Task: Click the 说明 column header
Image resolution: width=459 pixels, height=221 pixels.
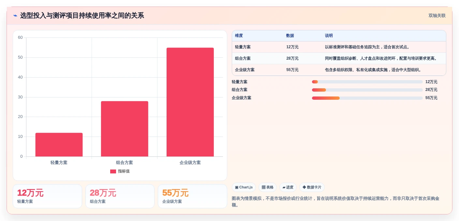Action: 329,36
